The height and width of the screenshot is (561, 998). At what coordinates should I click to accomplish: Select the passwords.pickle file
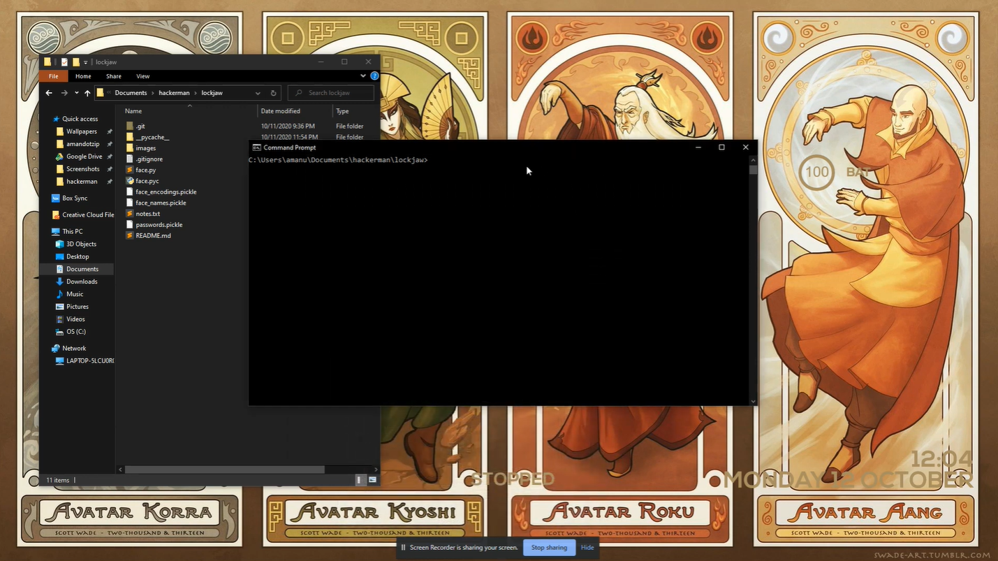pyautogui.click(x=159, y=225)
